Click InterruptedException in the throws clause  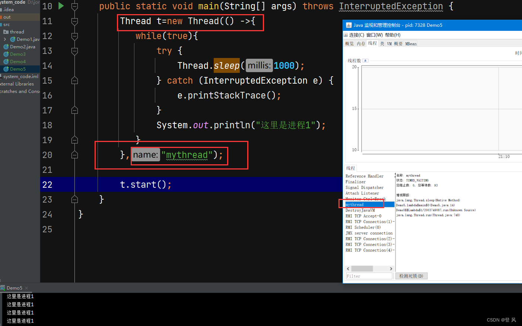[391, 6]
